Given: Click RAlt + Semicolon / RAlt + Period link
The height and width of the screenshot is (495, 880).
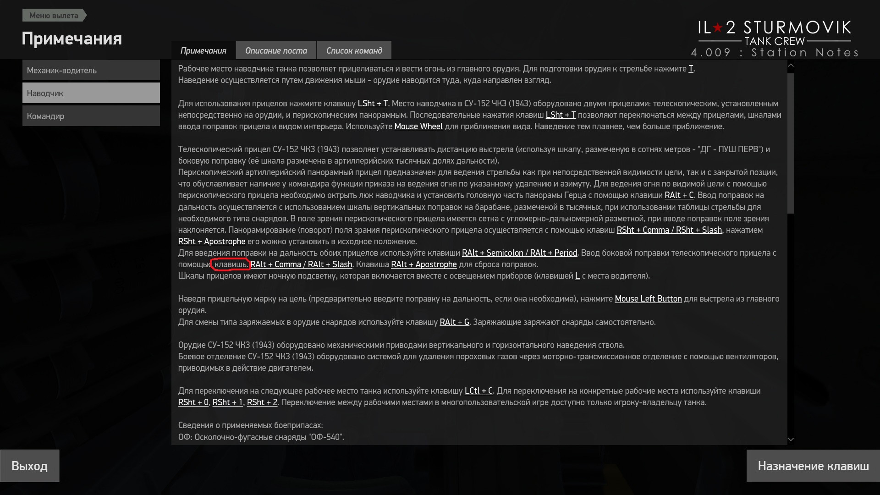Looking at the screenshot, I should pyautogui.click(x=519, y=253).
